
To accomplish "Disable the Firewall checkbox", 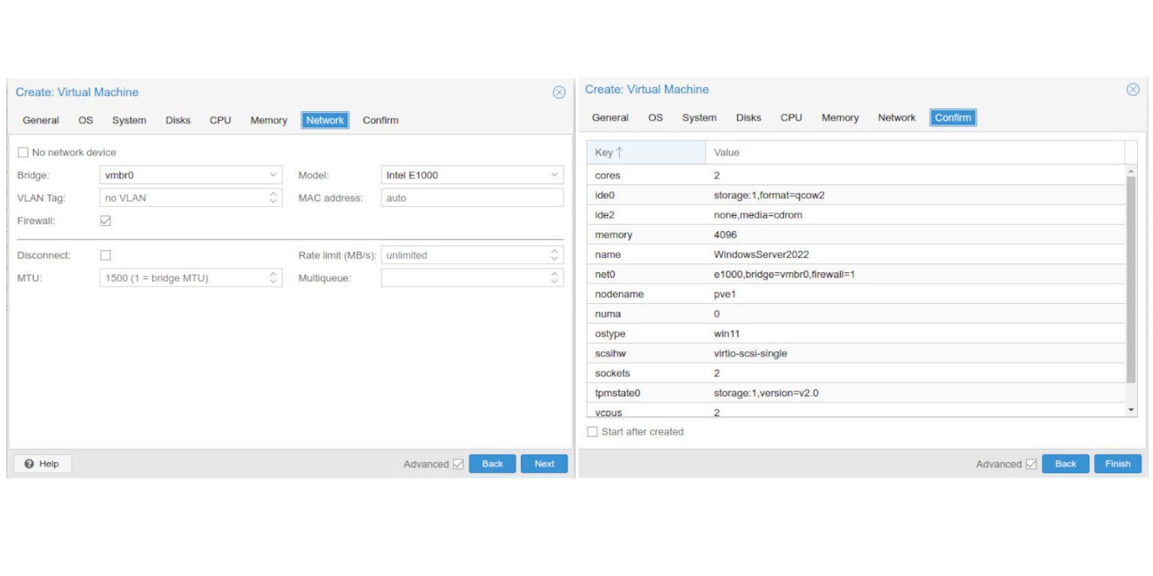I will click(105, 220).
